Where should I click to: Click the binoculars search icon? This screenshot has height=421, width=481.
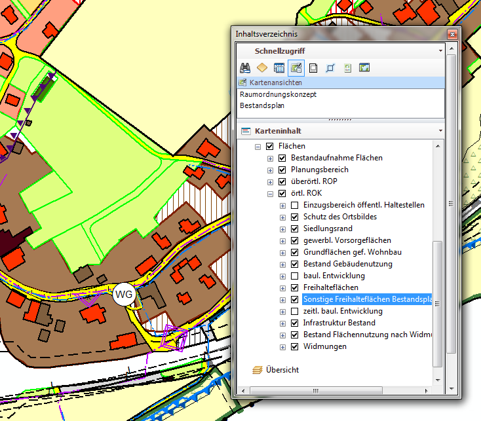pos(245,67)
